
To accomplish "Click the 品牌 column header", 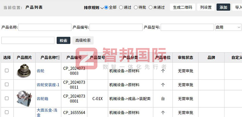I will pos(211,58).
